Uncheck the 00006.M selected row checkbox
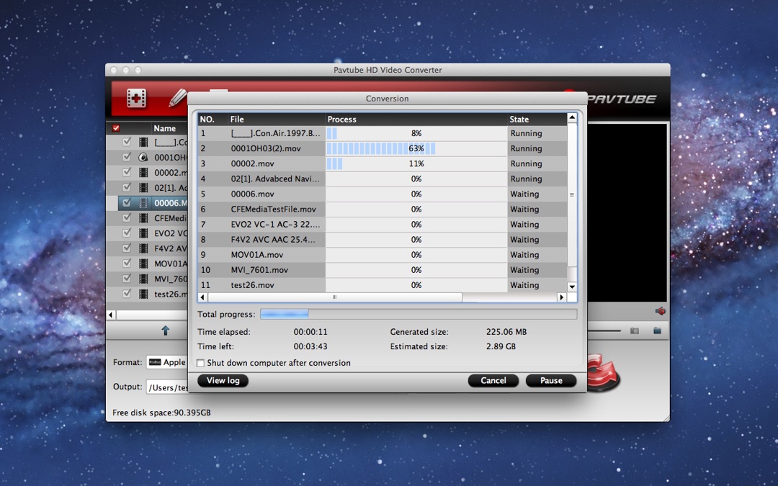The image size is (778, 486). (x=127, y=202)
